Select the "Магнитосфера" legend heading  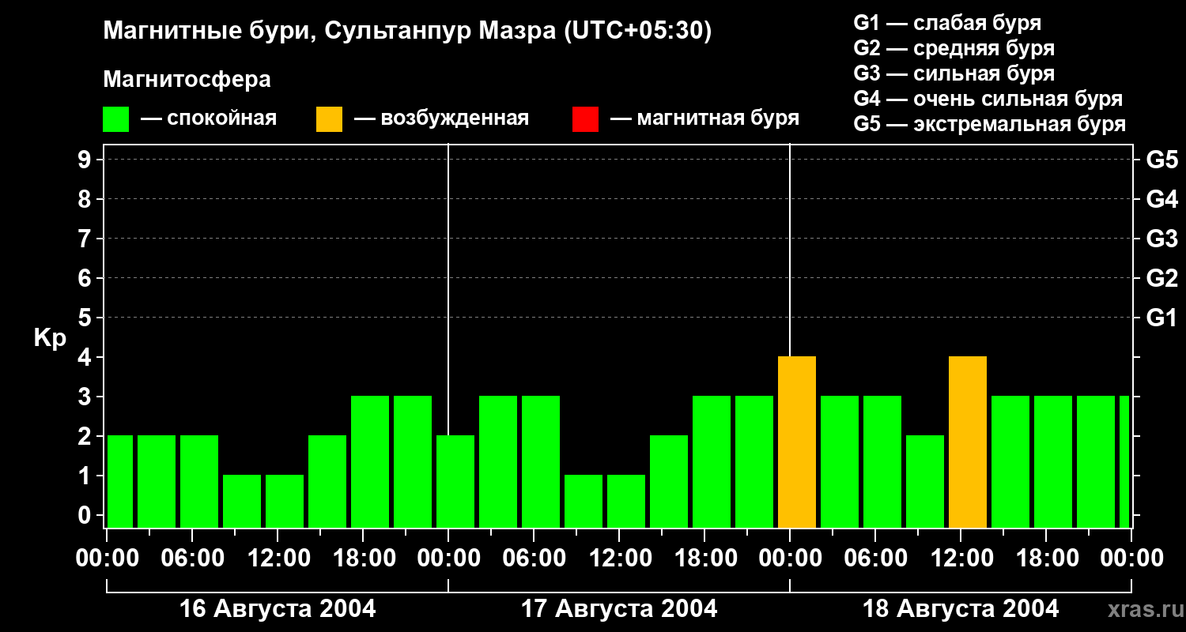[187, 80]
